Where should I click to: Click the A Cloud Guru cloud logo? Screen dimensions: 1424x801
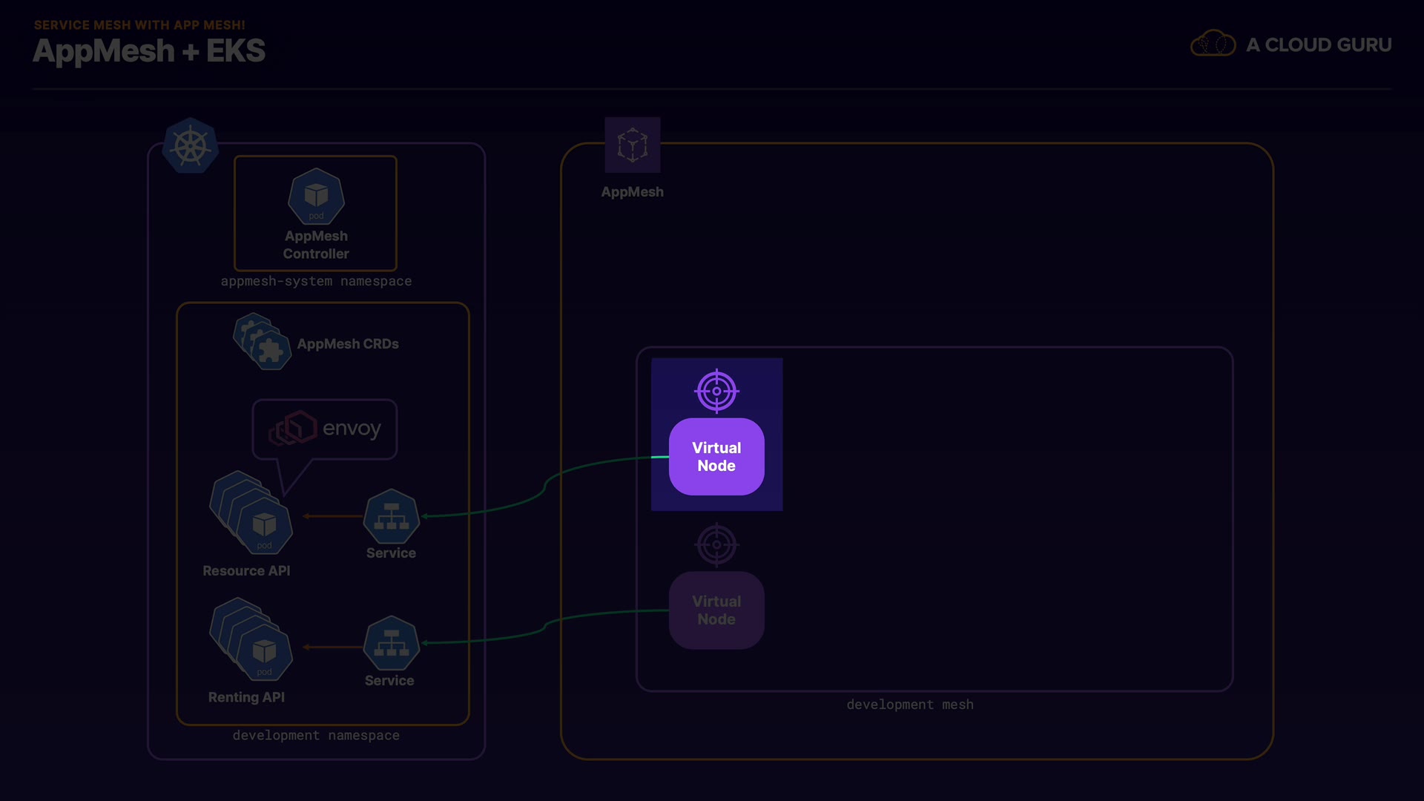(x=1213, y=44)
